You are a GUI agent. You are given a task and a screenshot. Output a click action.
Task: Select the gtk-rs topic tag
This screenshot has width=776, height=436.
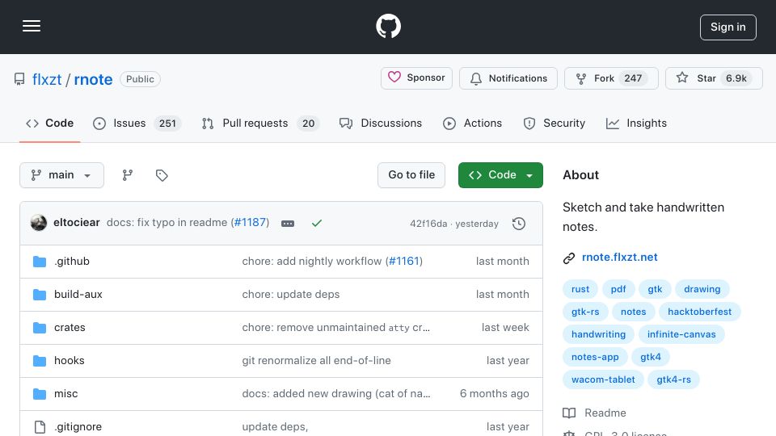pyautogui.click(x=585, y=312)
